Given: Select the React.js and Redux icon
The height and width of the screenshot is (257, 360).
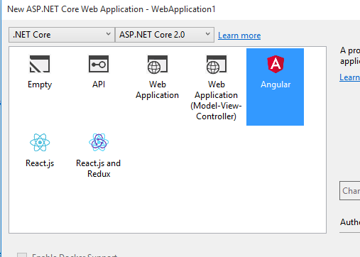Looking at the screenshot, I should 99,142.
